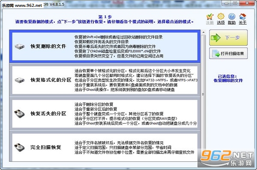This screenshot has width=257, height=170.
Task: Open 帮助 question mark icon
Action: (x=232, y=17)
